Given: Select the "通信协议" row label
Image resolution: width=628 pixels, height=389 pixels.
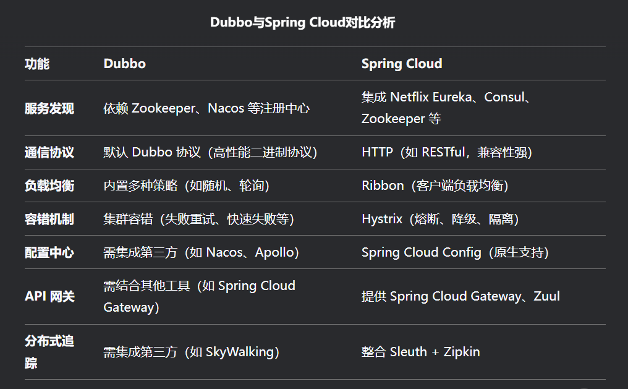Looking at the screenshot, I should coord(49,152).
